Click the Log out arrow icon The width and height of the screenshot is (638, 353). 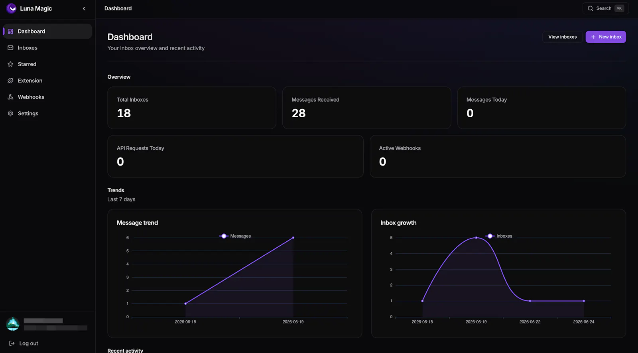(12, 343)
